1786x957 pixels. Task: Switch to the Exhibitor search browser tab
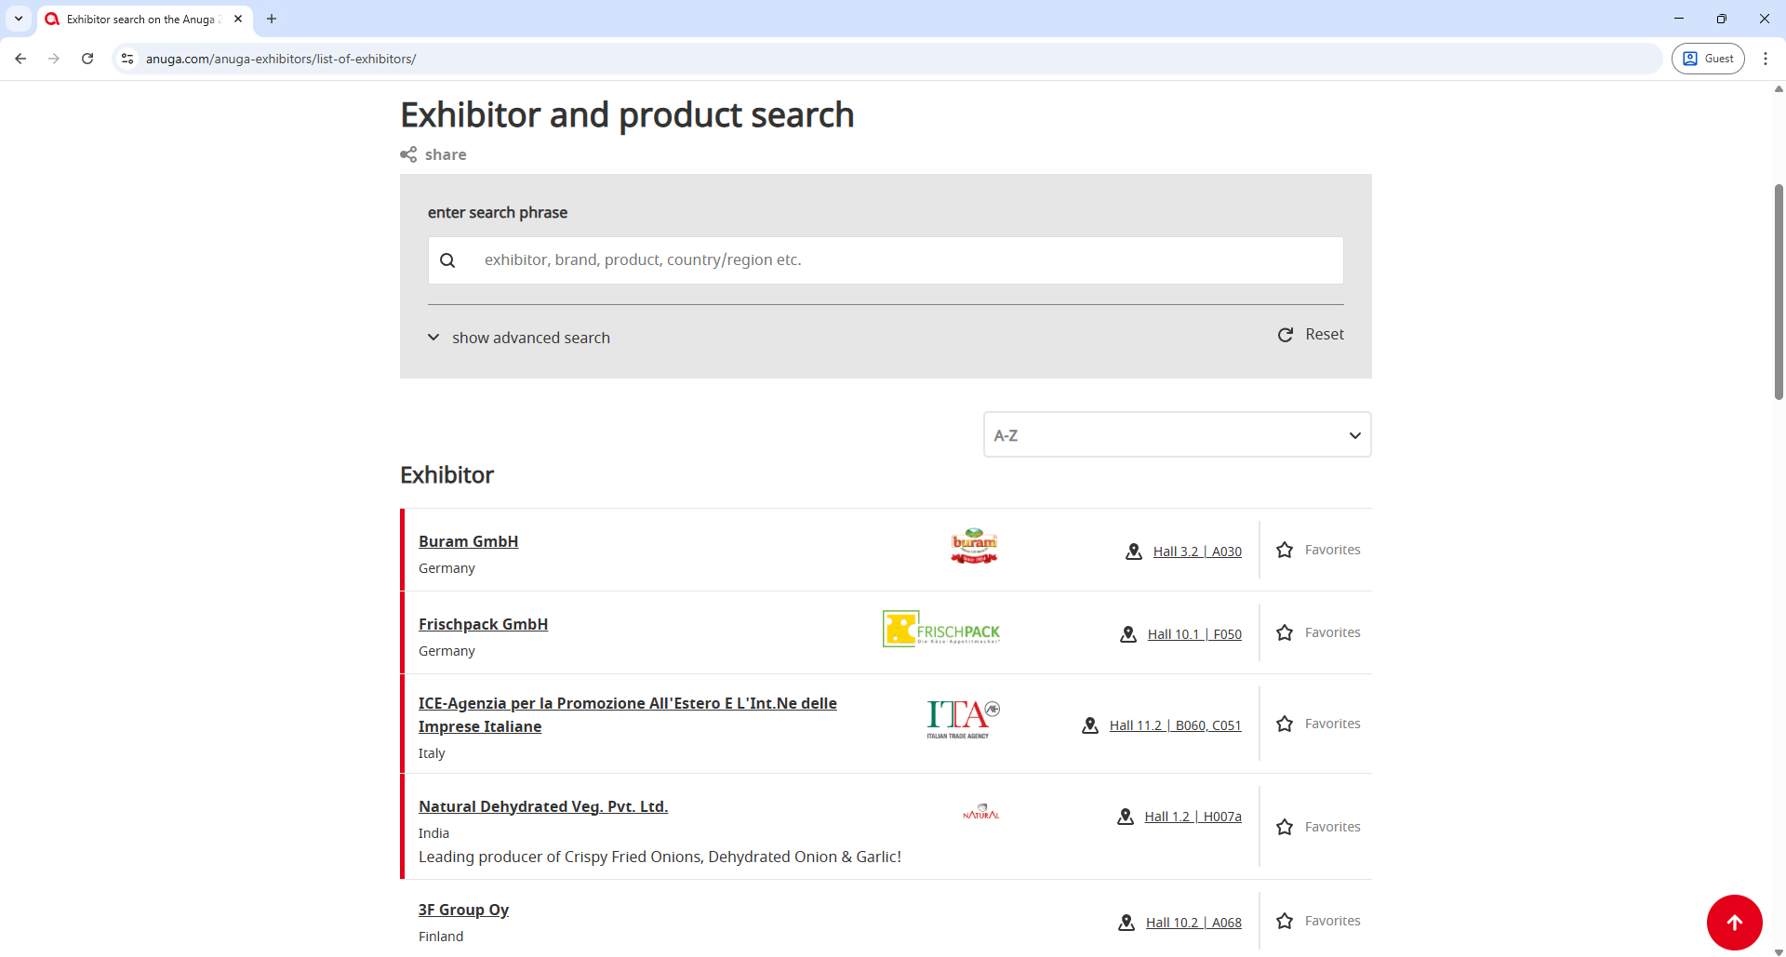[x=140, y=19]
